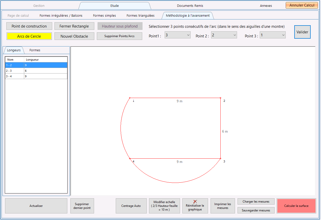Image resolution: width=321 pixels, height=220 pixels.
Task: Toggle the yellow Arcs de Cercle mode
Action: pyautogui.click(x=29, y=36)
